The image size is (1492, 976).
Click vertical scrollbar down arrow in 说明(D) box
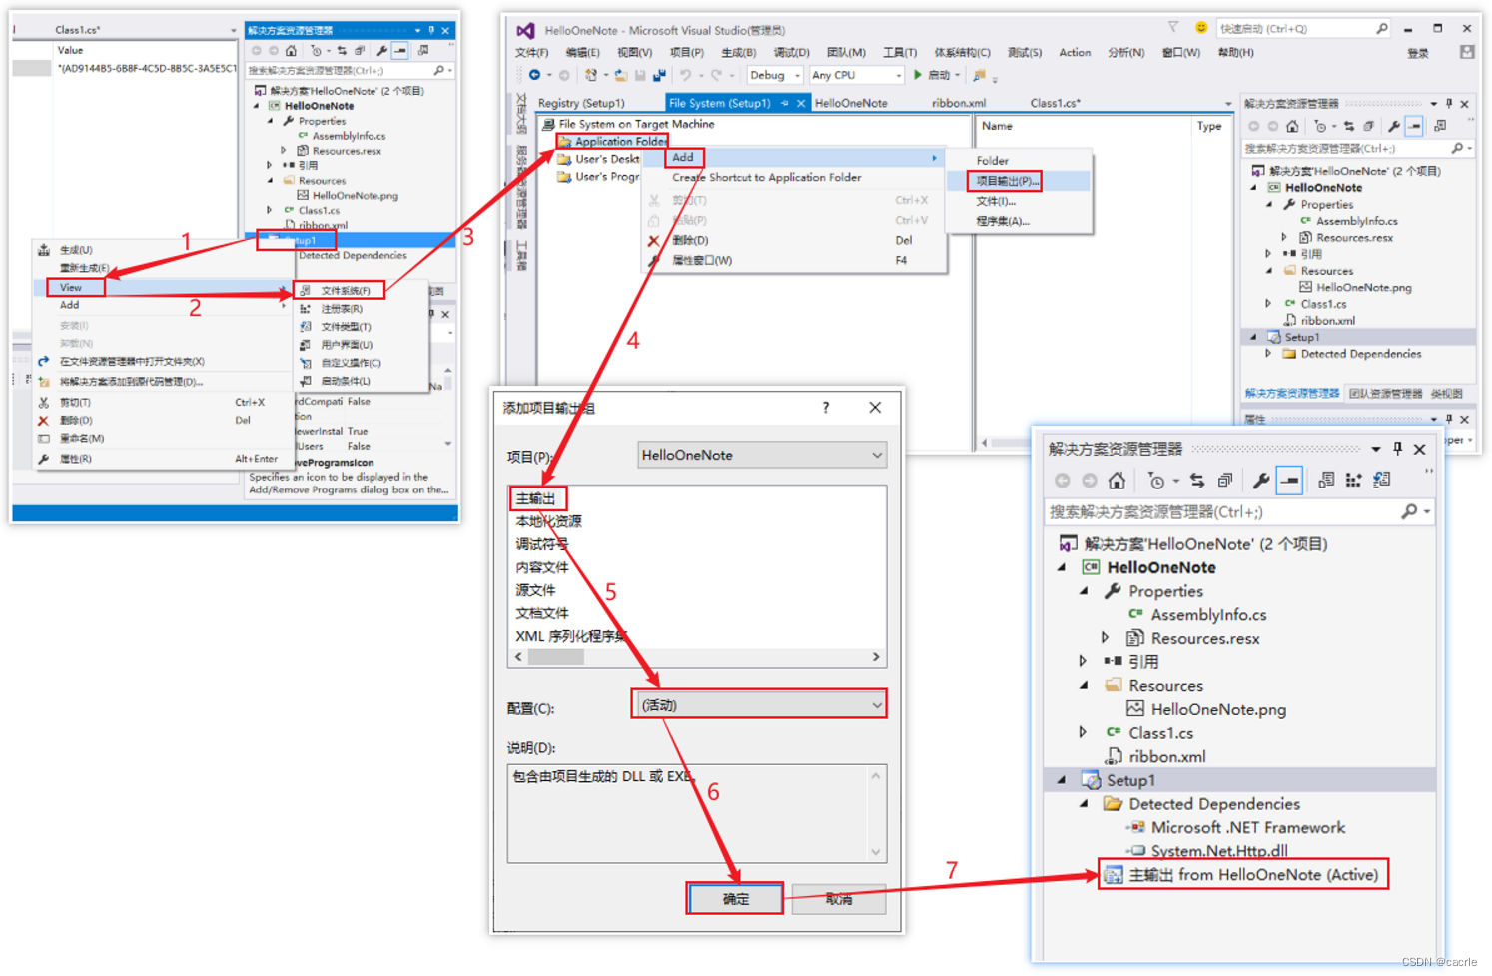[875, 852]
